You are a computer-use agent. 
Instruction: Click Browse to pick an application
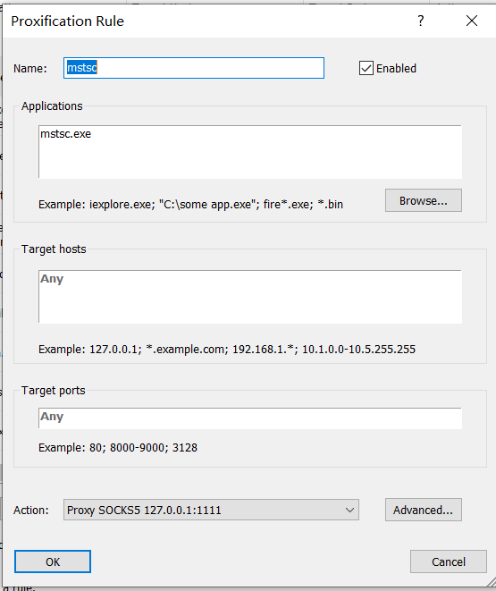coord(424,200)
